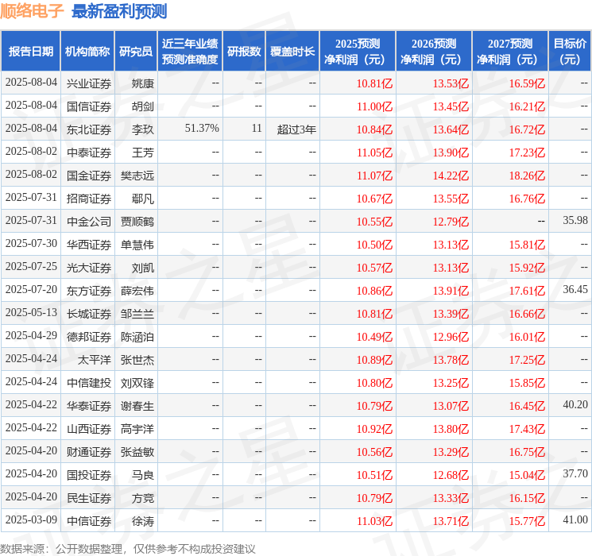Select 中信证券 institution cell

[x=89, y=521]
